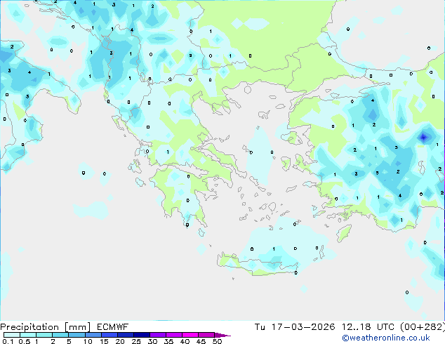Click the '20' legend scale value
The width and height of the screenshot is (445, 344).
[x=120, y=341]
